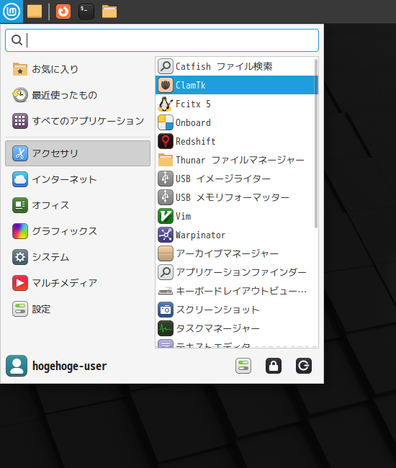Click the hogehoge-user profile name
The height and width of the screenshot is (468, 396).
[x=69, y=366]
